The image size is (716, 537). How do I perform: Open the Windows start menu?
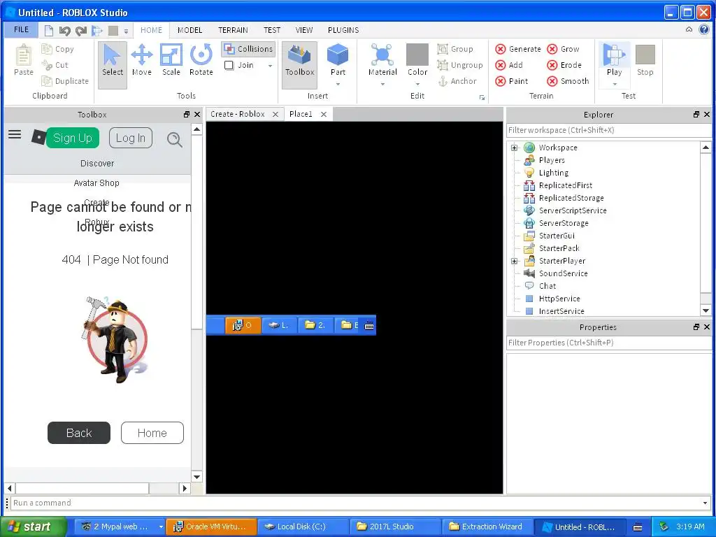[33, 527]
